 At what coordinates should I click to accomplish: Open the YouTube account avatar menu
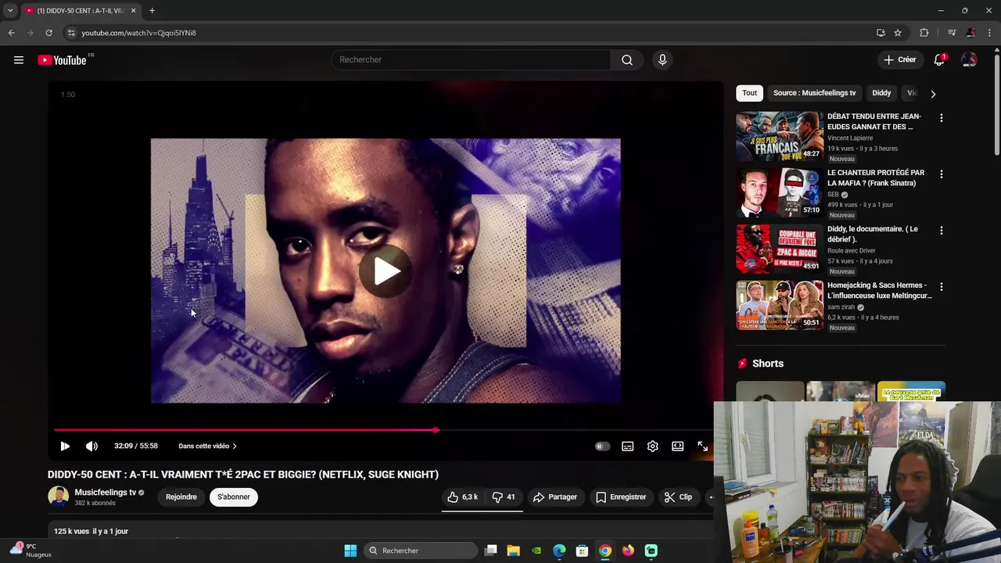[x=969, y=60]
